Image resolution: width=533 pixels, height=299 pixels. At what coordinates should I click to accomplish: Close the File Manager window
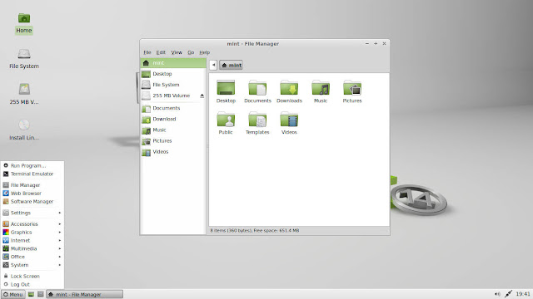pyautogui.click(x=384, y=44)
